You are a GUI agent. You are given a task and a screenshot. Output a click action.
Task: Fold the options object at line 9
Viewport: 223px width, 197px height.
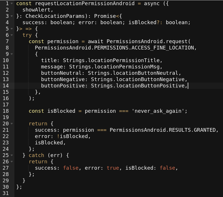click(12, 54)
